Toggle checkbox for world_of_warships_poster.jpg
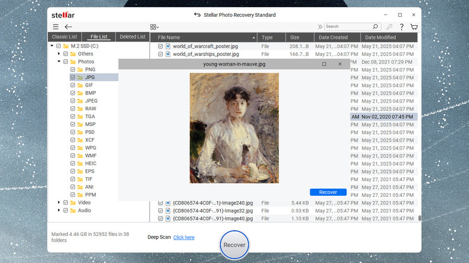The image size is (469, 263). (x=161, y=54)
